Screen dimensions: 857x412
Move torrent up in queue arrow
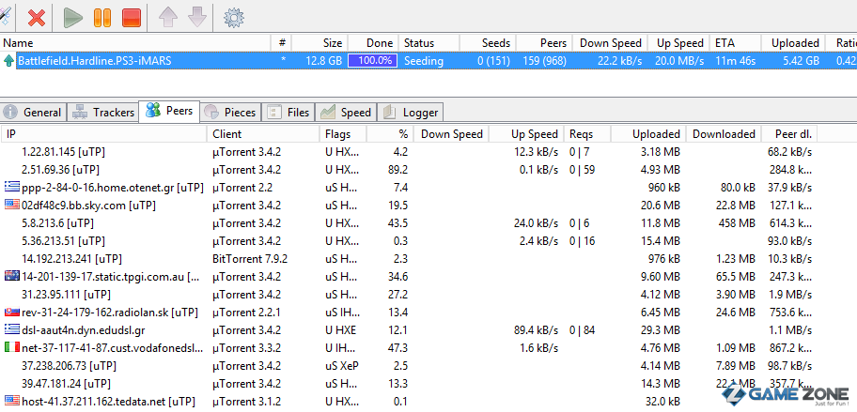[x=168, y=18]
